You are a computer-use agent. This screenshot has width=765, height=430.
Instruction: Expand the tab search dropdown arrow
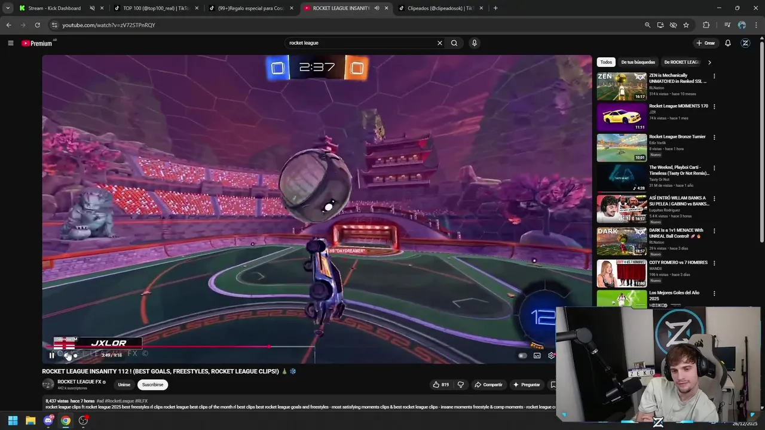(x=7, y=8)
